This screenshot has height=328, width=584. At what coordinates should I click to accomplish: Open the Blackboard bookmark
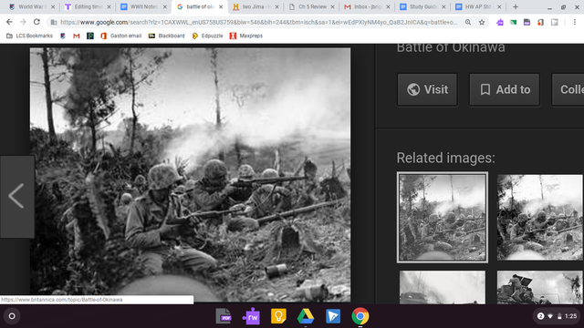point(166,36)
